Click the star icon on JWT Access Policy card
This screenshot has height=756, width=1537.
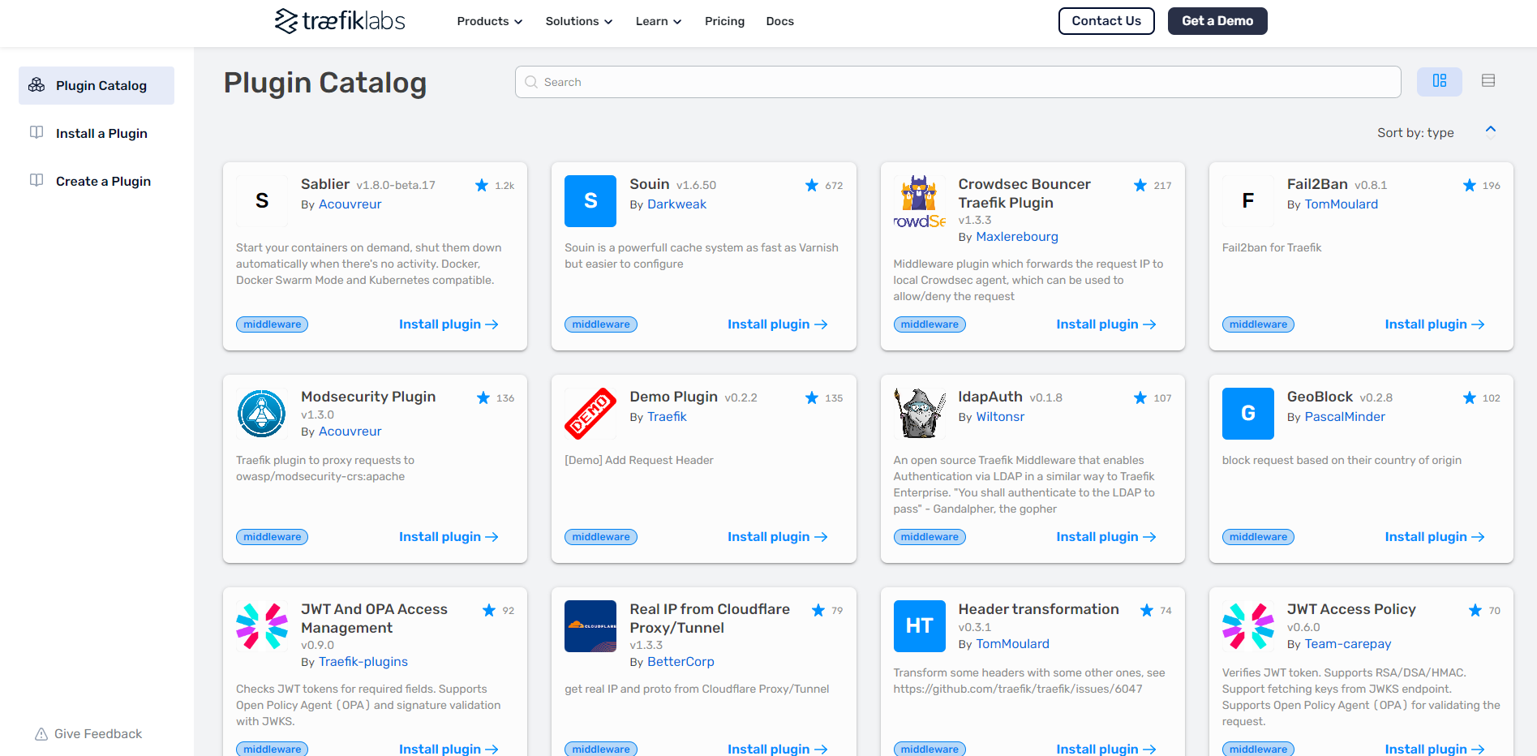[1475, 610]
